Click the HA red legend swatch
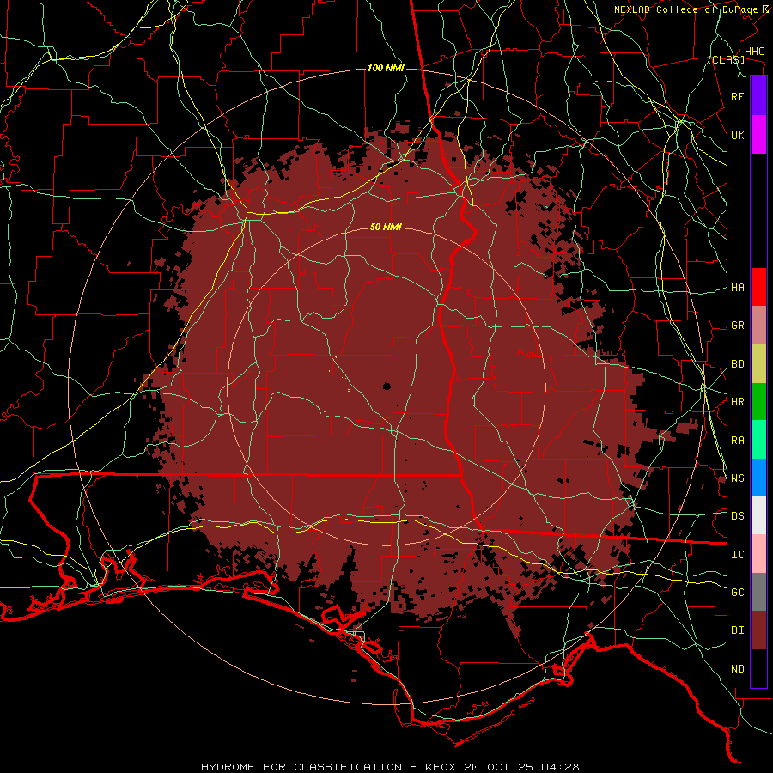This screenshot has width=773, height=773. coord(758,287)
